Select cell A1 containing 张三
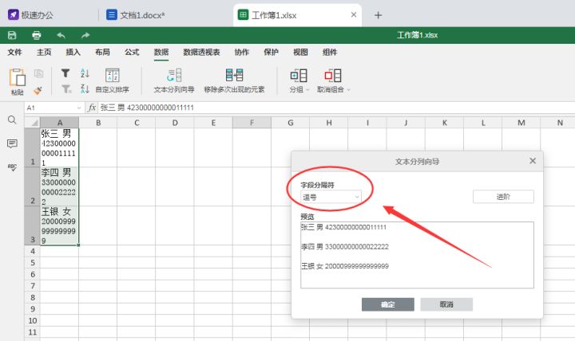 (x=59, y=147)
